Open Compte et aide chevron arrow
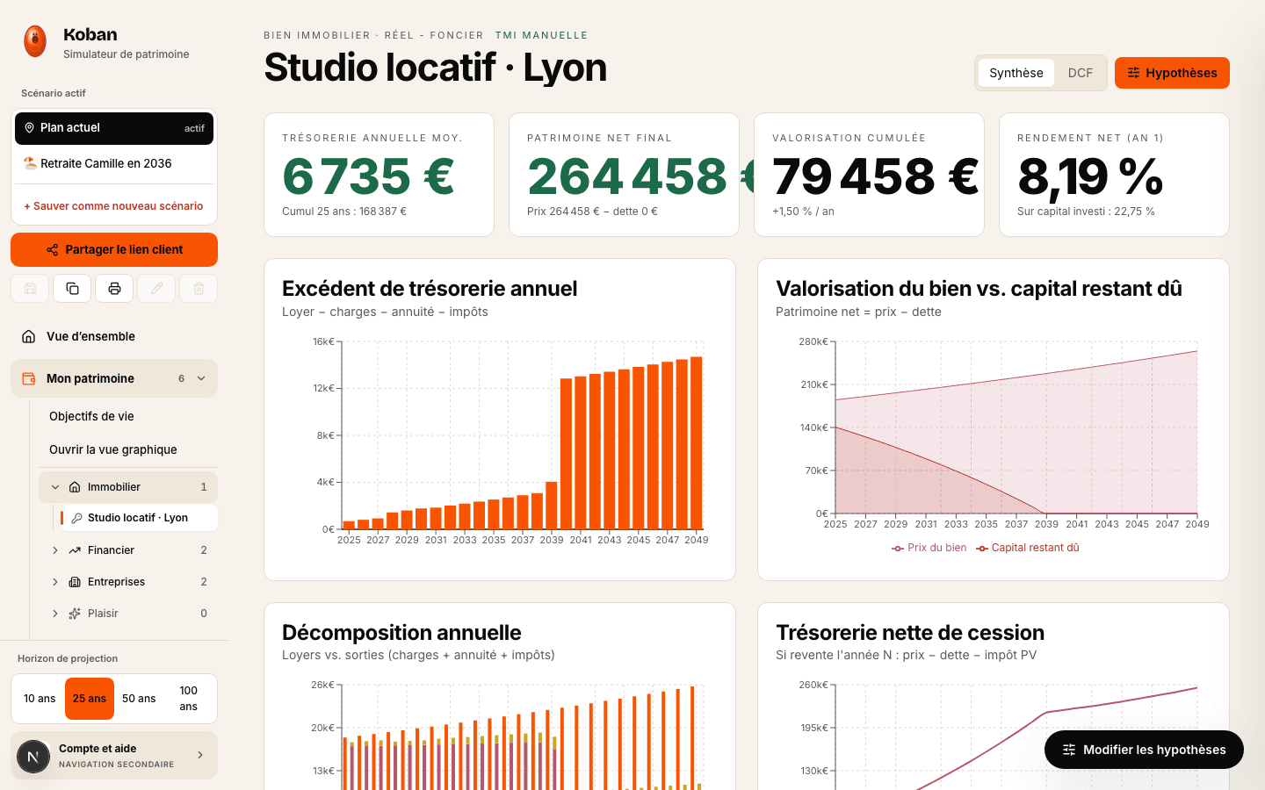The height and width of the screenshot is (790, 1265). (x=200, y=755)
